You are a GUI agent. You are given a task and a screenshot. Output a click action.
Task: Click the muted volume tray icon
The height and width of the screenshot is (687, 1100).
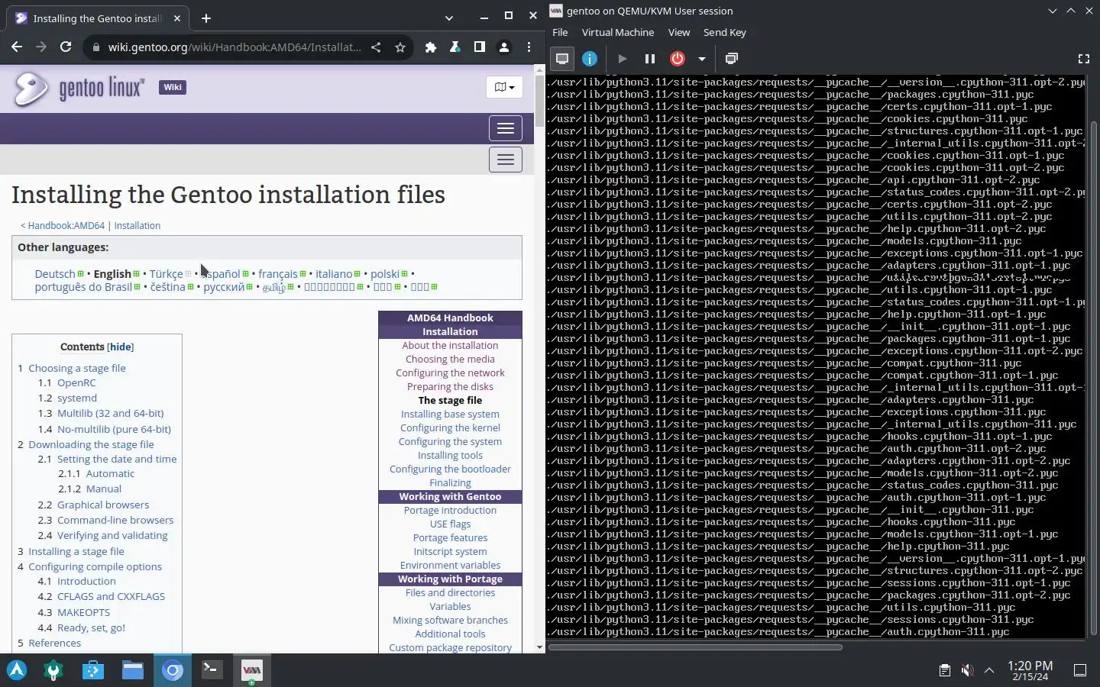tap(967, 670)
